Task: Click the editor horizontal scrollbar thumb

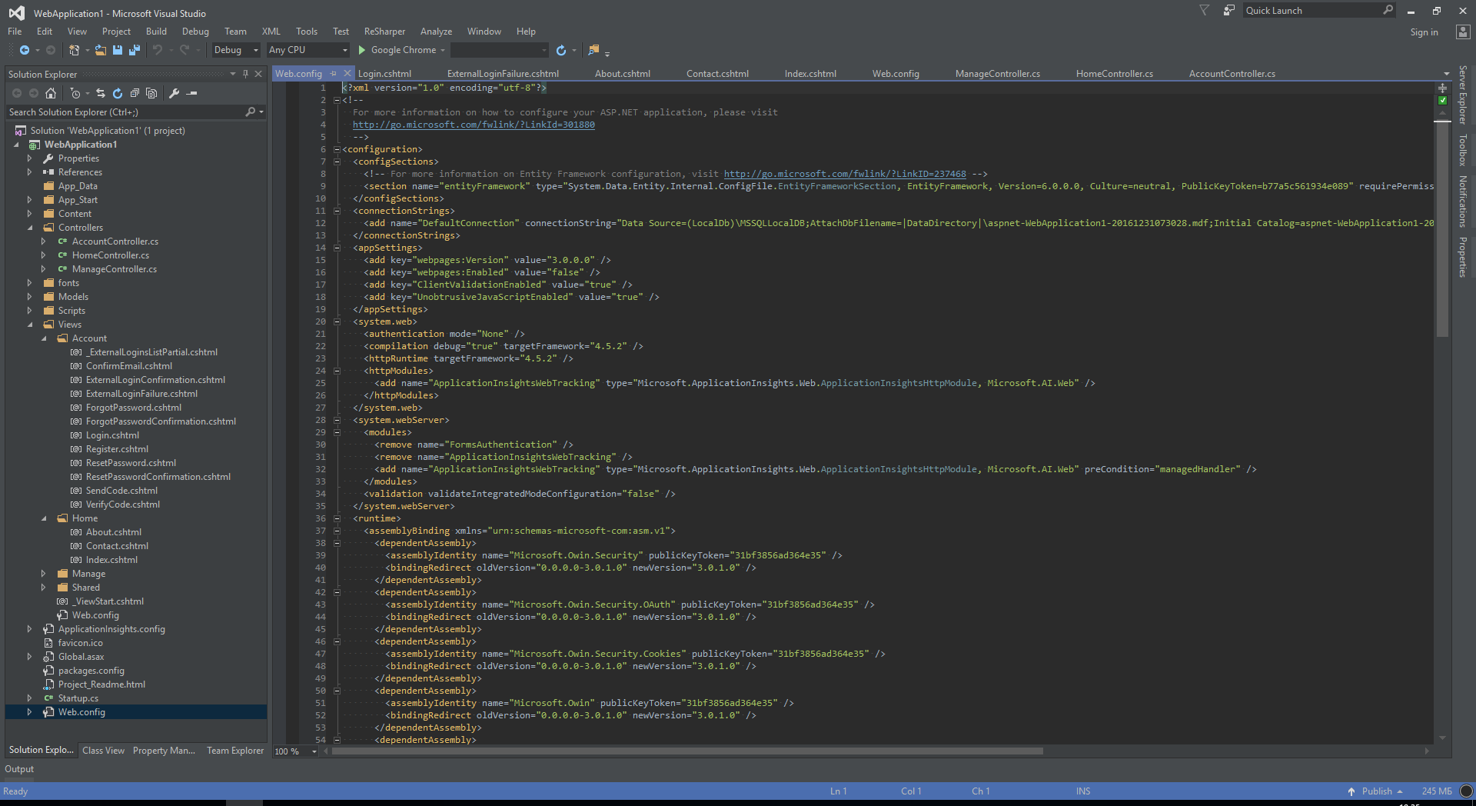Action: (x=686, y=751)
